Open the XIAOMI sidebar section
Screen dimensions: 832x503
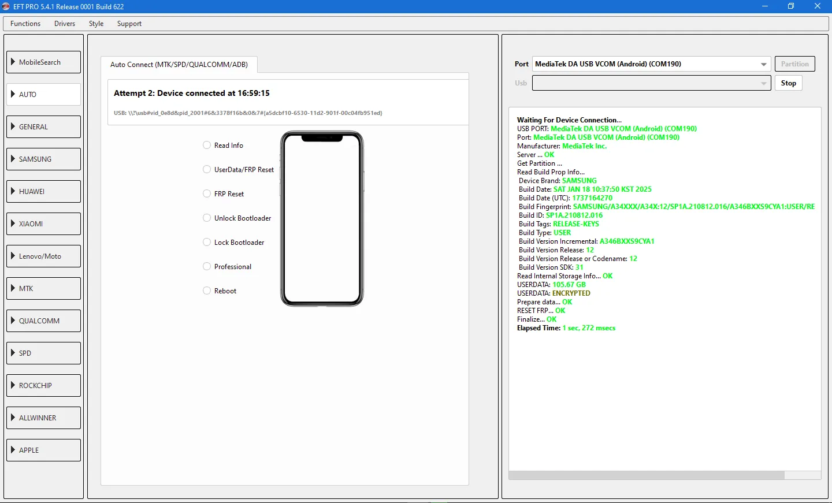pyautogui.click(x=44, y=224)
